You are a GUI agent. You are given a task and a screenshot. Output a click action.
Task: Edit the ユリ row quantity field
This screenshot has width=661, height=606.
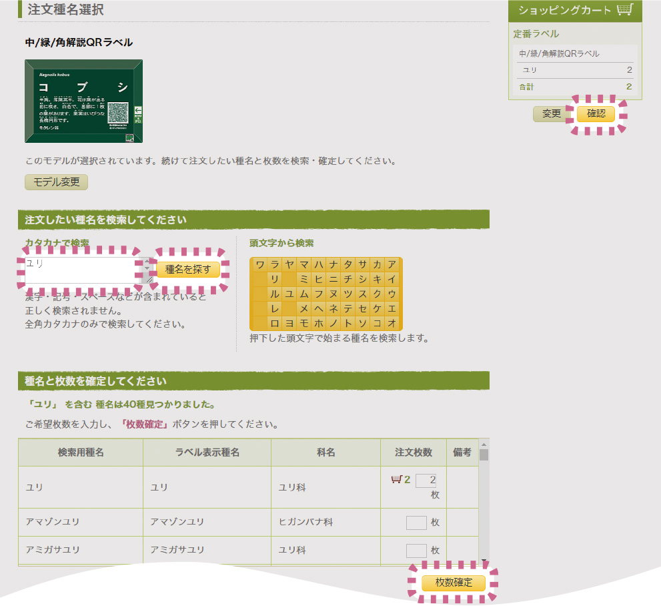[426, 481]
